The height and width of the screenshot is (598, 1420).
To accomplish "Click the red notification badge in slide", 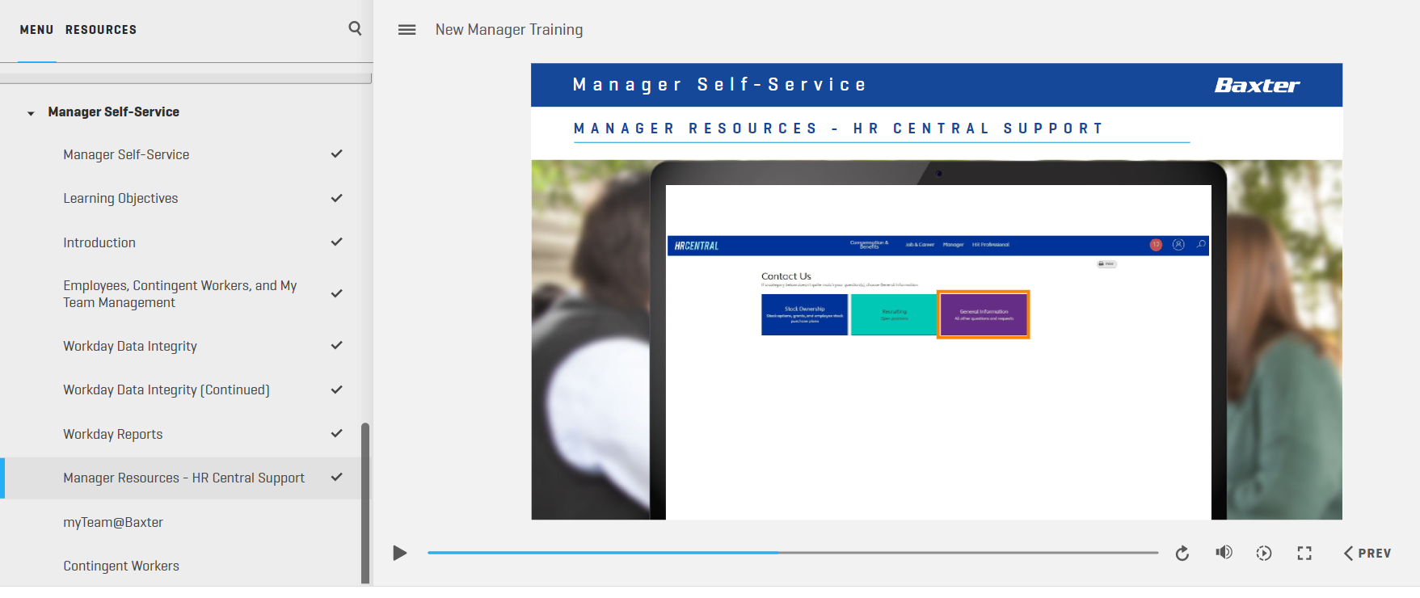I will click(1156, 245).
